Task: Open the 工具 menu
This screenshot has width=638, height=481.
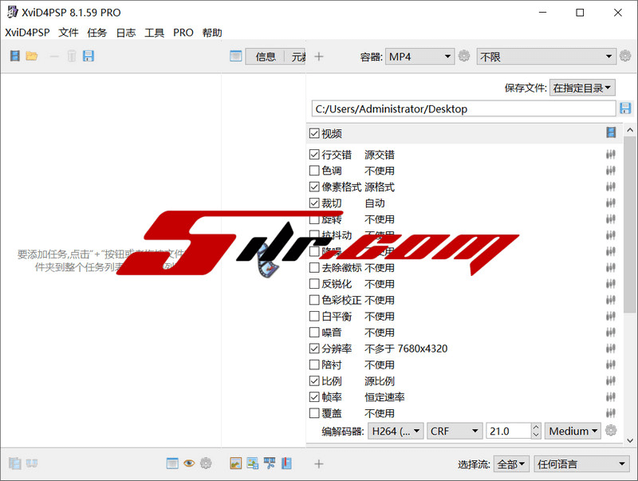Action: coord(154,33)
